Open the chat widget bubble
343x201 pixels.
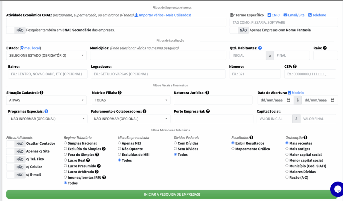pyautogui.click(x=336, y=189)
